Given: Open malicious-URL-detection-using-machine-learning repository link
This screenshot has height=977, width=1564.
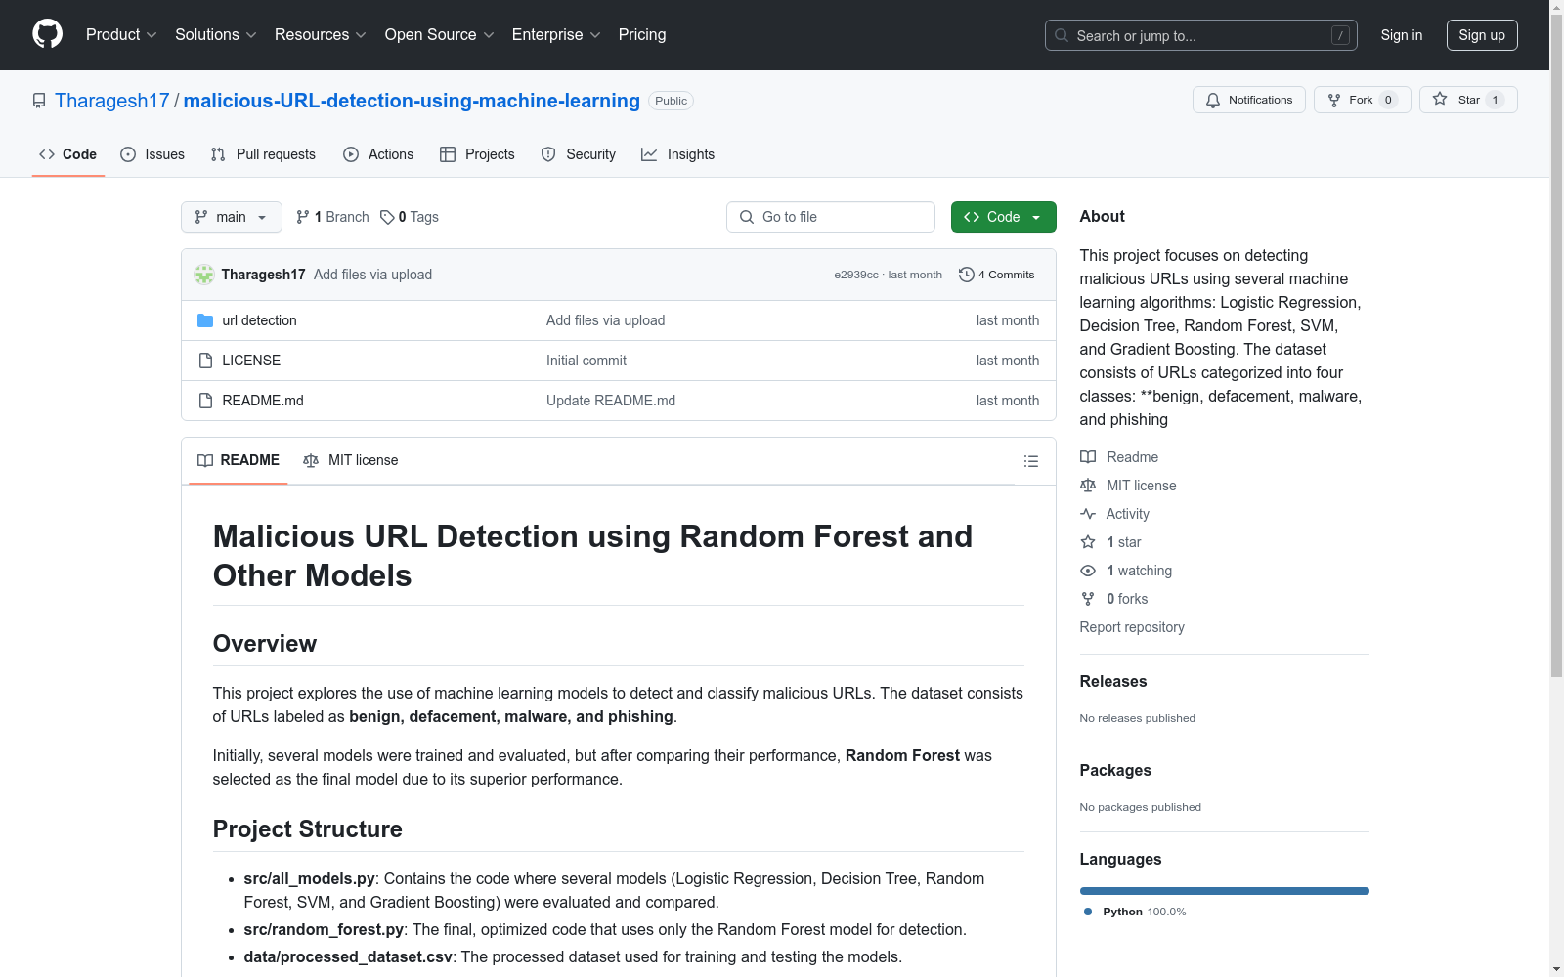Looking at the screenshot, I should click(x=412, y=101).
